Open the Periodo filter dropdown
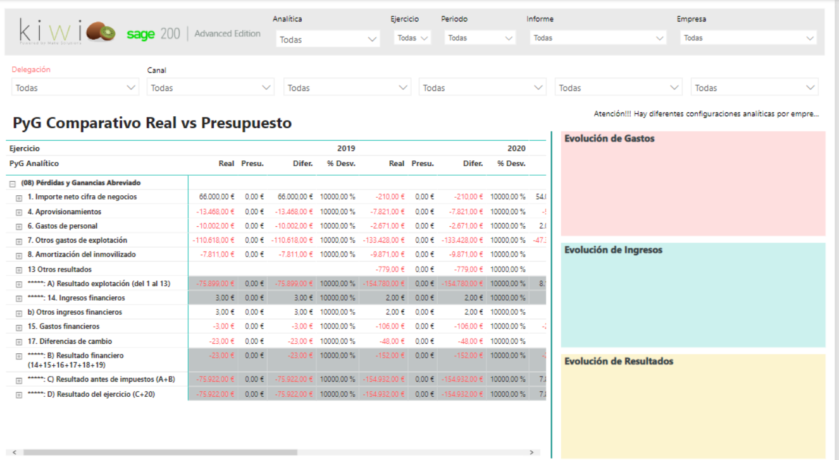This screenshot has width=839, height=460. tap(480, 38)
